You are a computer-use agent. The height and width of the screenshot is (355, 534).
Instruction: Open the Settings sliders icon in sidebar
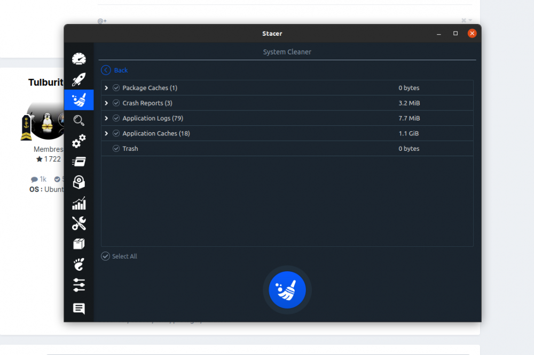click(78, 285)
